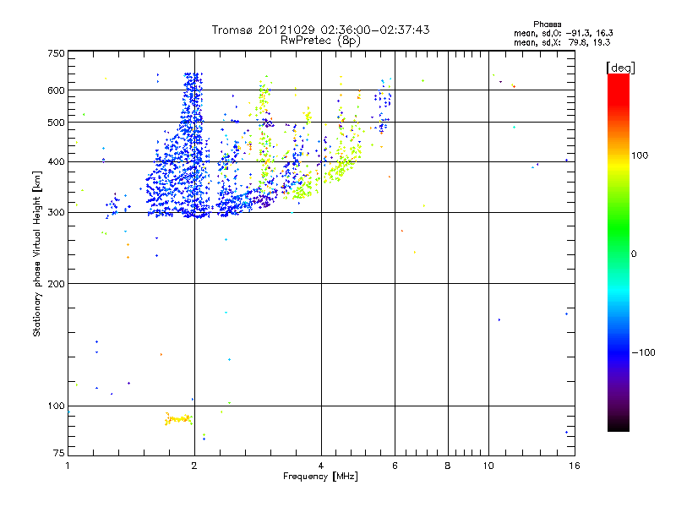Click the y-axis tick label '75'
Image resolution: width=676 pixels, height=507 pixels.
pyautogui.click(x=59, y=453)
